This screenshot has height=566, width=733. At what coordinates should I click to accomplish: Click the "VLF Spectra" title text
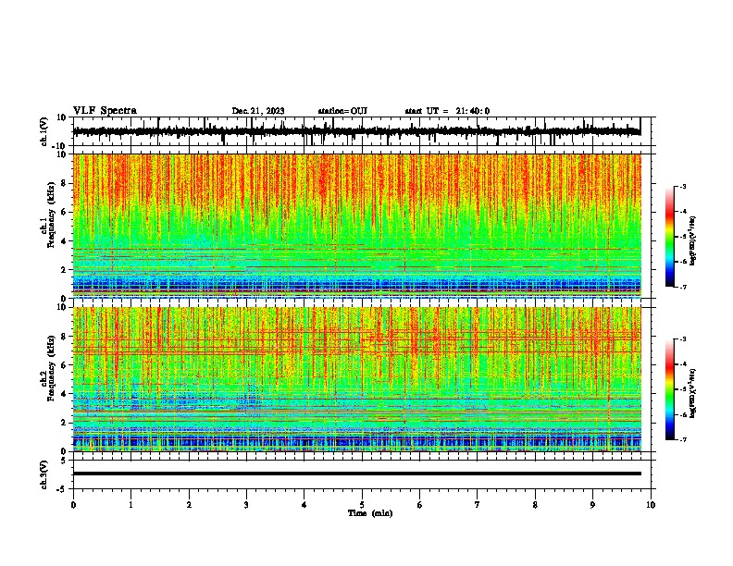(105, 111)
